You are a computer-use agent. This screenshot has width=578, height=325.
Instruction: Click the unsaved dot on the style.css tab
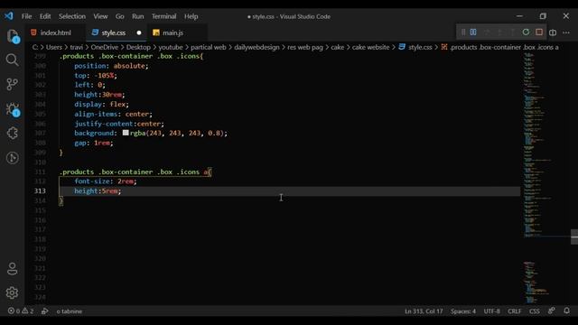[139, 32]
